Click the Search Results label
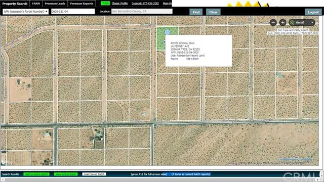324x182 pixels. coord(11,174)
